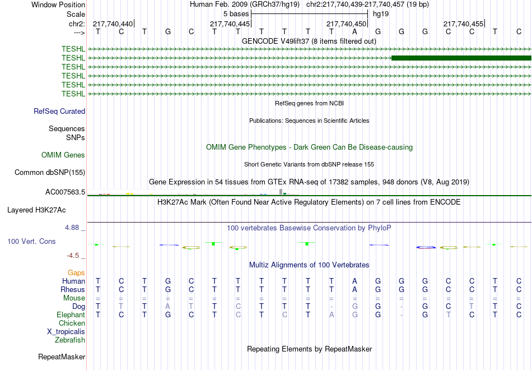Click the 'Rhesus' alignment species label
The height and width of the screenshot is (370, 532).
click(73, 289)
